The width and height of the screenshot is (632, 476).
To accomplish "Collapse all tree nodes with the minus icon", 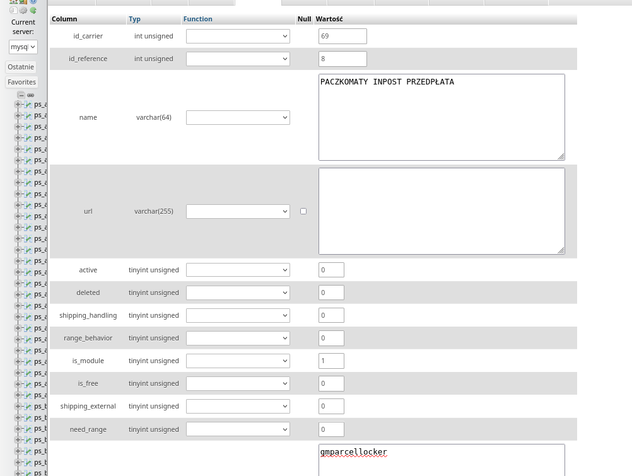I will 21,95.
